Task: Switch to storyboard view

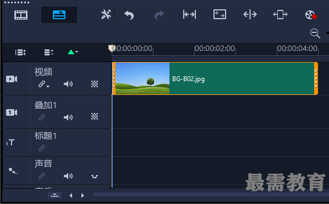Action: pyautogui.click(x=21, y=15)
